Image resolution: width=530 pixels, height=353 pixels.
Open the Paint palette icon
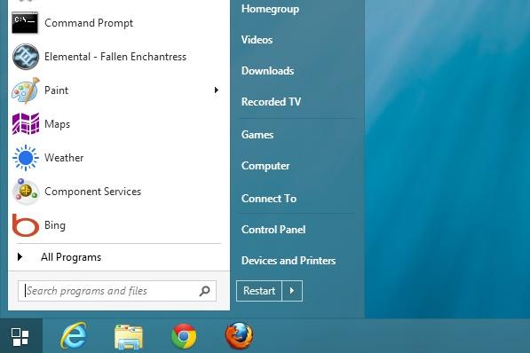coord(26,90)
